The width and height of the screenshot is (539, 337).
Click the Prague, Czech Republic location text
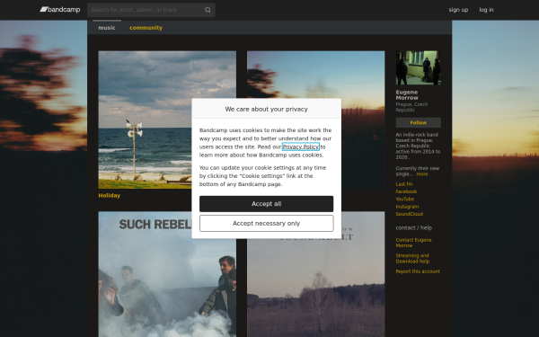pos(411,107)
